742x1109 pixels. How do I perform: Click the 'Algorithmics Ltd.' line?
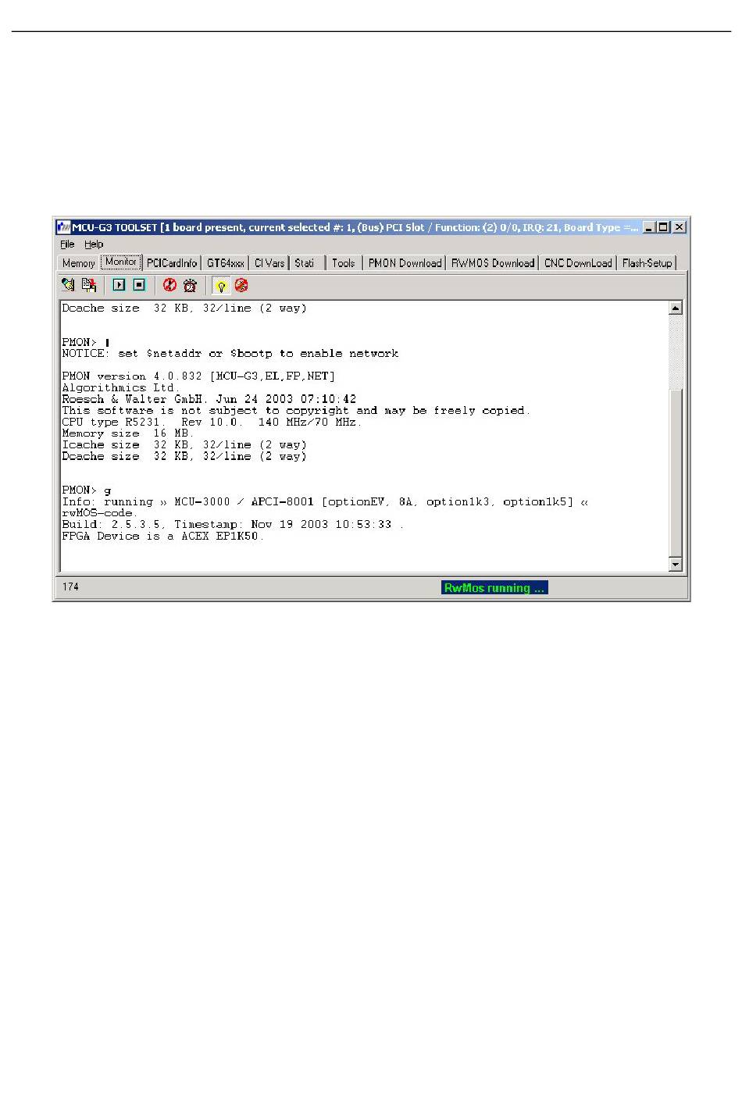[x=121, y=388]
